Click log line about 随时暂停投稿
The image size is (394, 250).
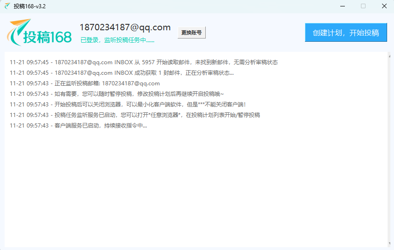116,94
